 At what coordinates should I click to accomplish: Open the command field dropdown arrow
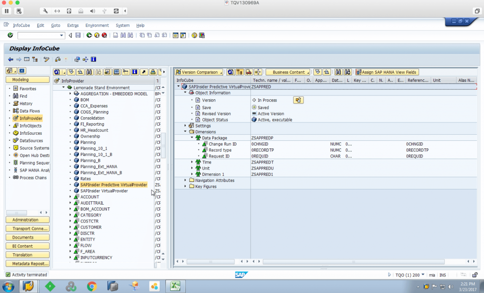tap(61, 35)
